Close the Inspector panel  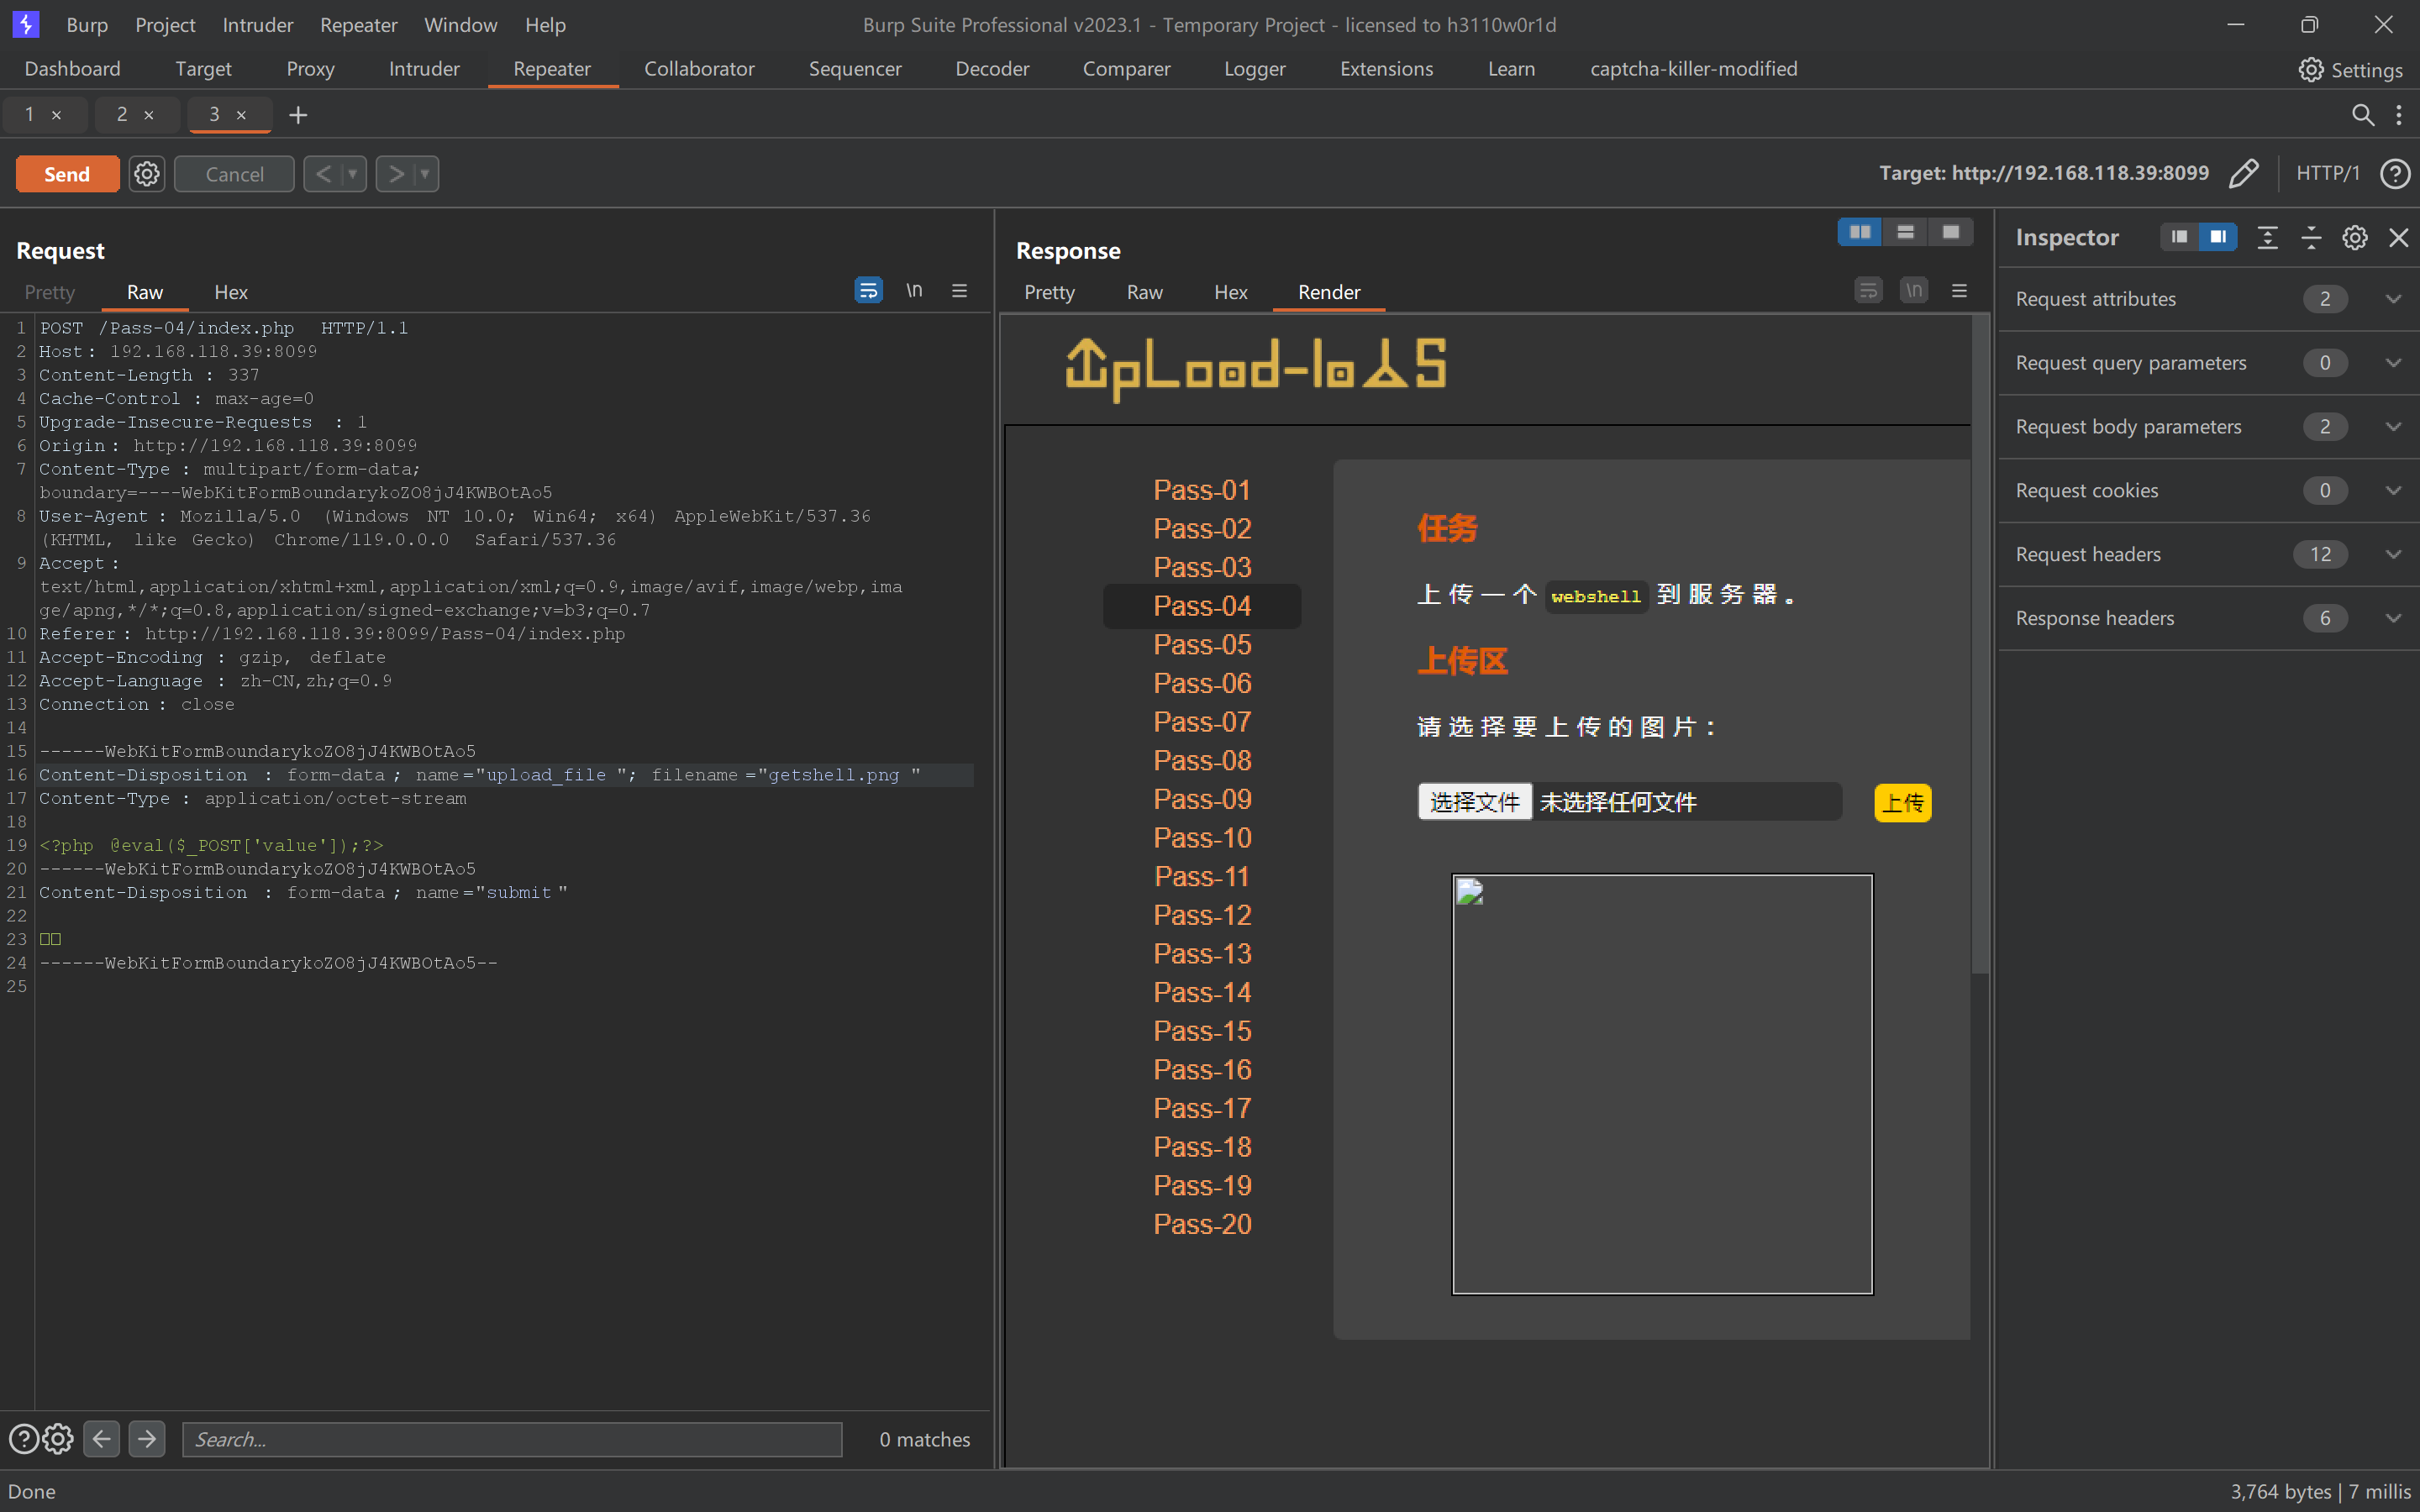2398,237
